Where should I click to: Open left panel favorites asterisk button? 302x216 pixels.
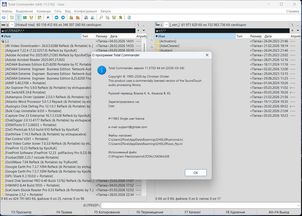[x=138, y=31]
